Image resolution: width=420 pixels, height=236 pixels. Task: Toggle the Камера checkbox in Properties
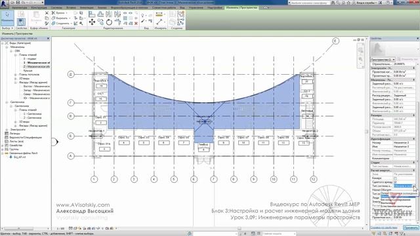[x=395, y=178]
